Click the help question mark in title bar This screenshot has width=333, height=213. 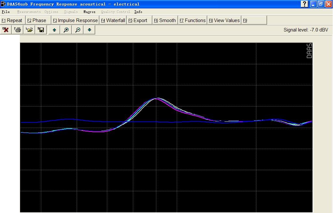(x=304, y=4)
